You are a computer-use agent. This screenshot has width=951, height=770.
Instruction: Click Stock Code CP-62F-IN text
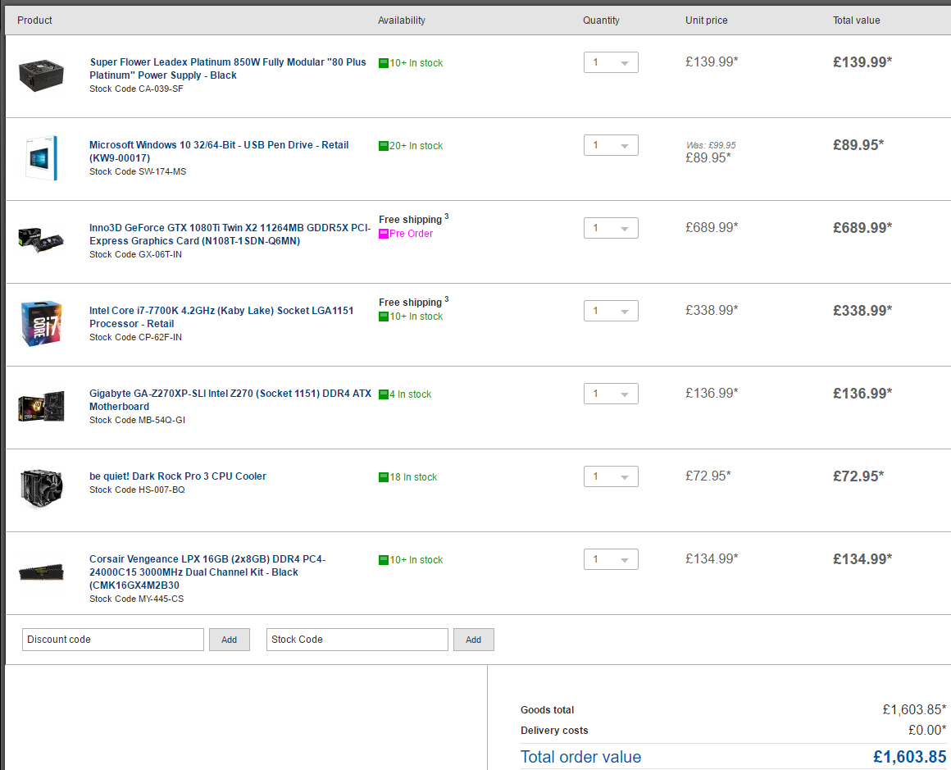[x=136, y=337]
